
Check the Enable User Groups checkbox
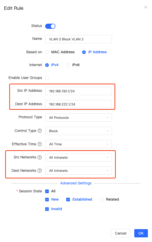[x=47, y=78]
